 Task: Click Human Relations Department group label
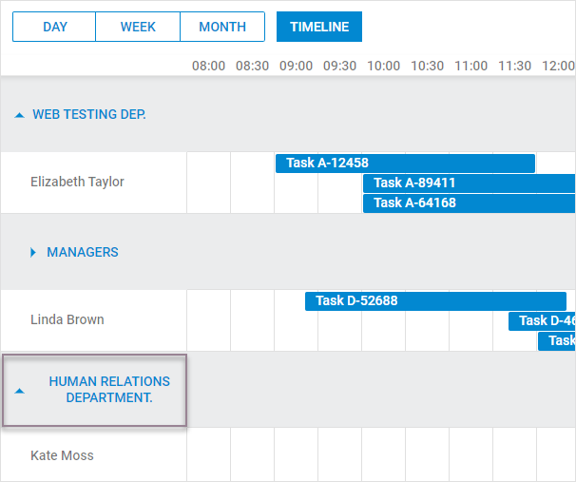click(109, 389)
